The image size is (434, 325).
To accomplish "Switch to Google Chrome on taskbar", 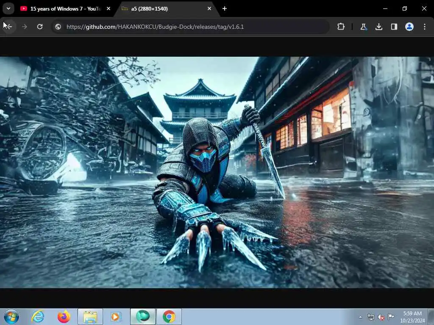I will [169, 317].
